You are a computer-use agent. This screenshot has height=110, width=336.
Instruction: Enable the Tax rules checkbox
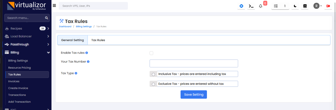pyautogui.click(x=151, y=53)
